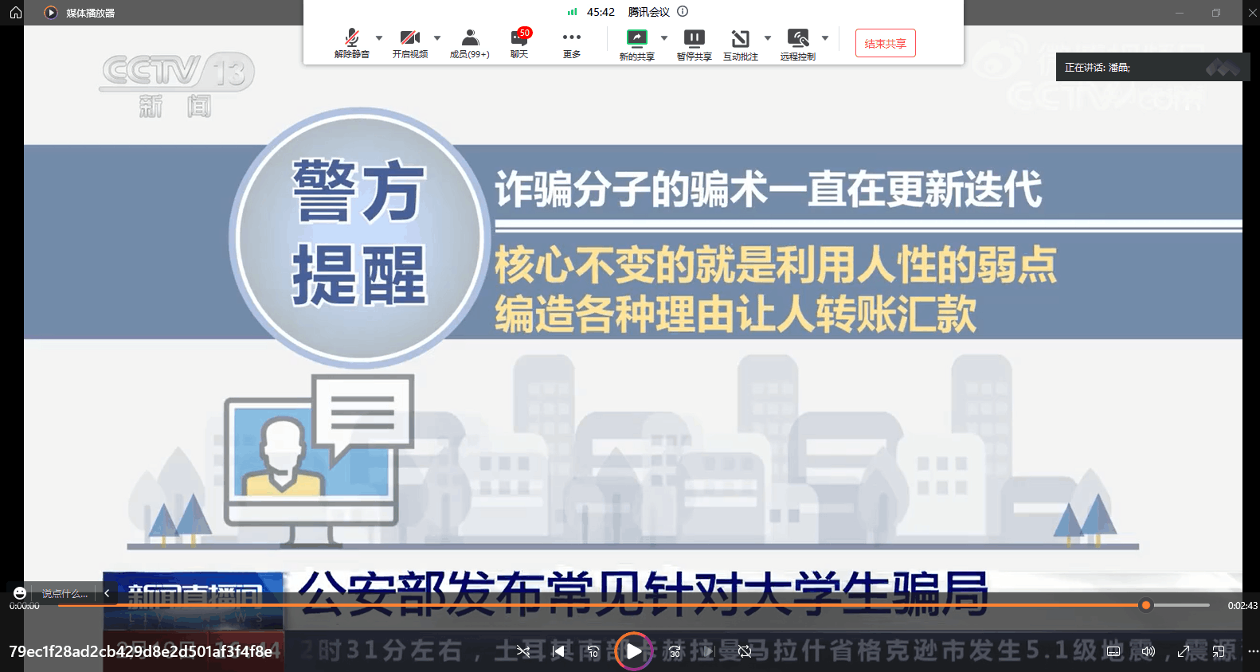Expand arrow next to 新的共享
Viewport: 1260px width, 672px height.
coord(664,38)
